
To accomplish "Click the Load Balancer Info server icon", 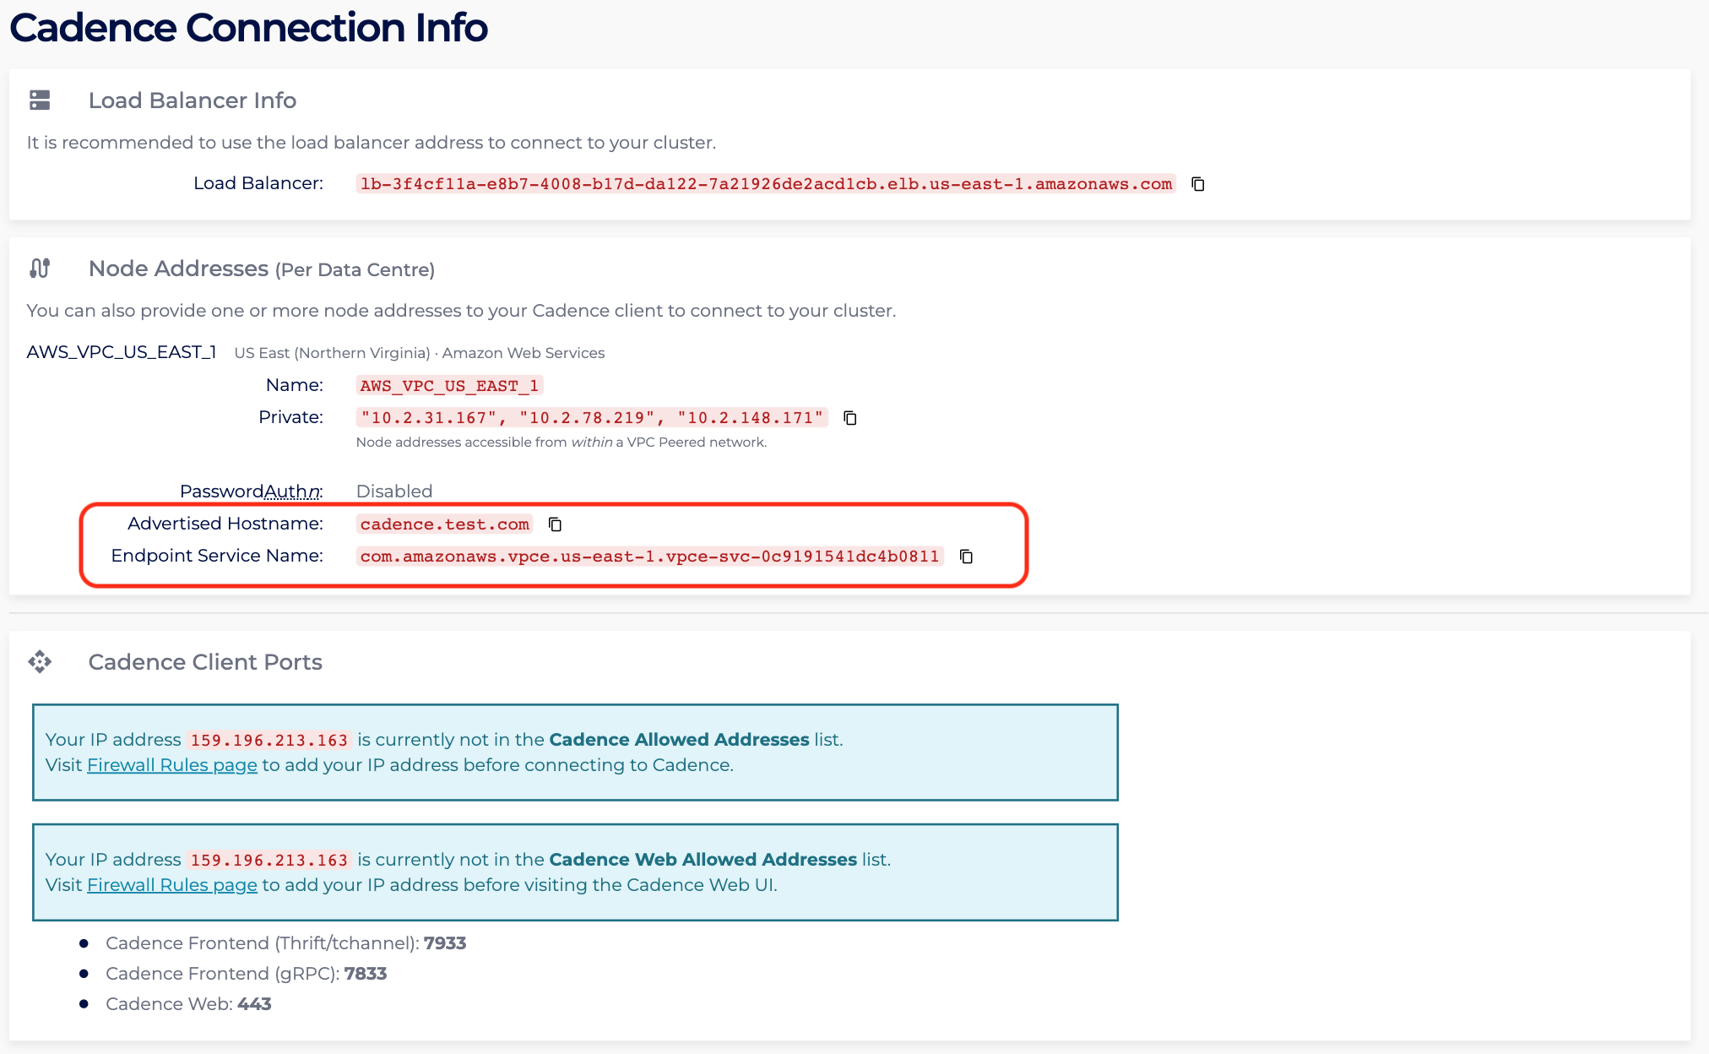I will 40,101.
